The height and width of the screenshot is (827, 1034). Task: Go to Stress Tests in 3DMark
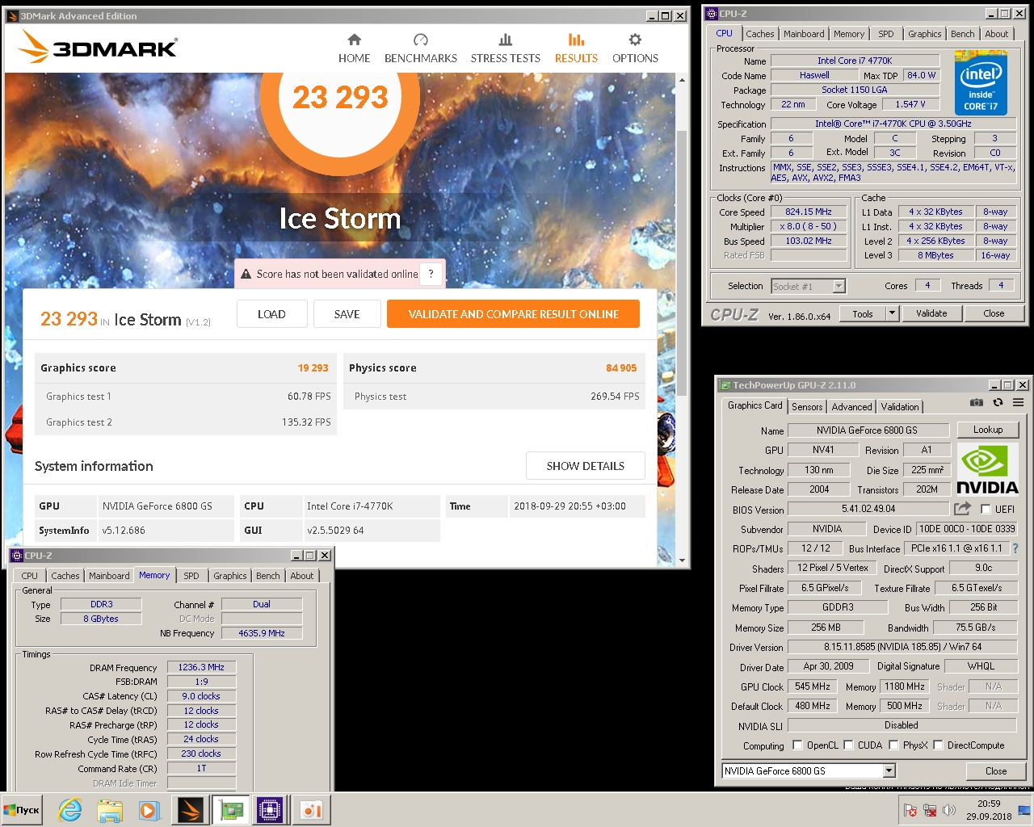tap(505, 48)
